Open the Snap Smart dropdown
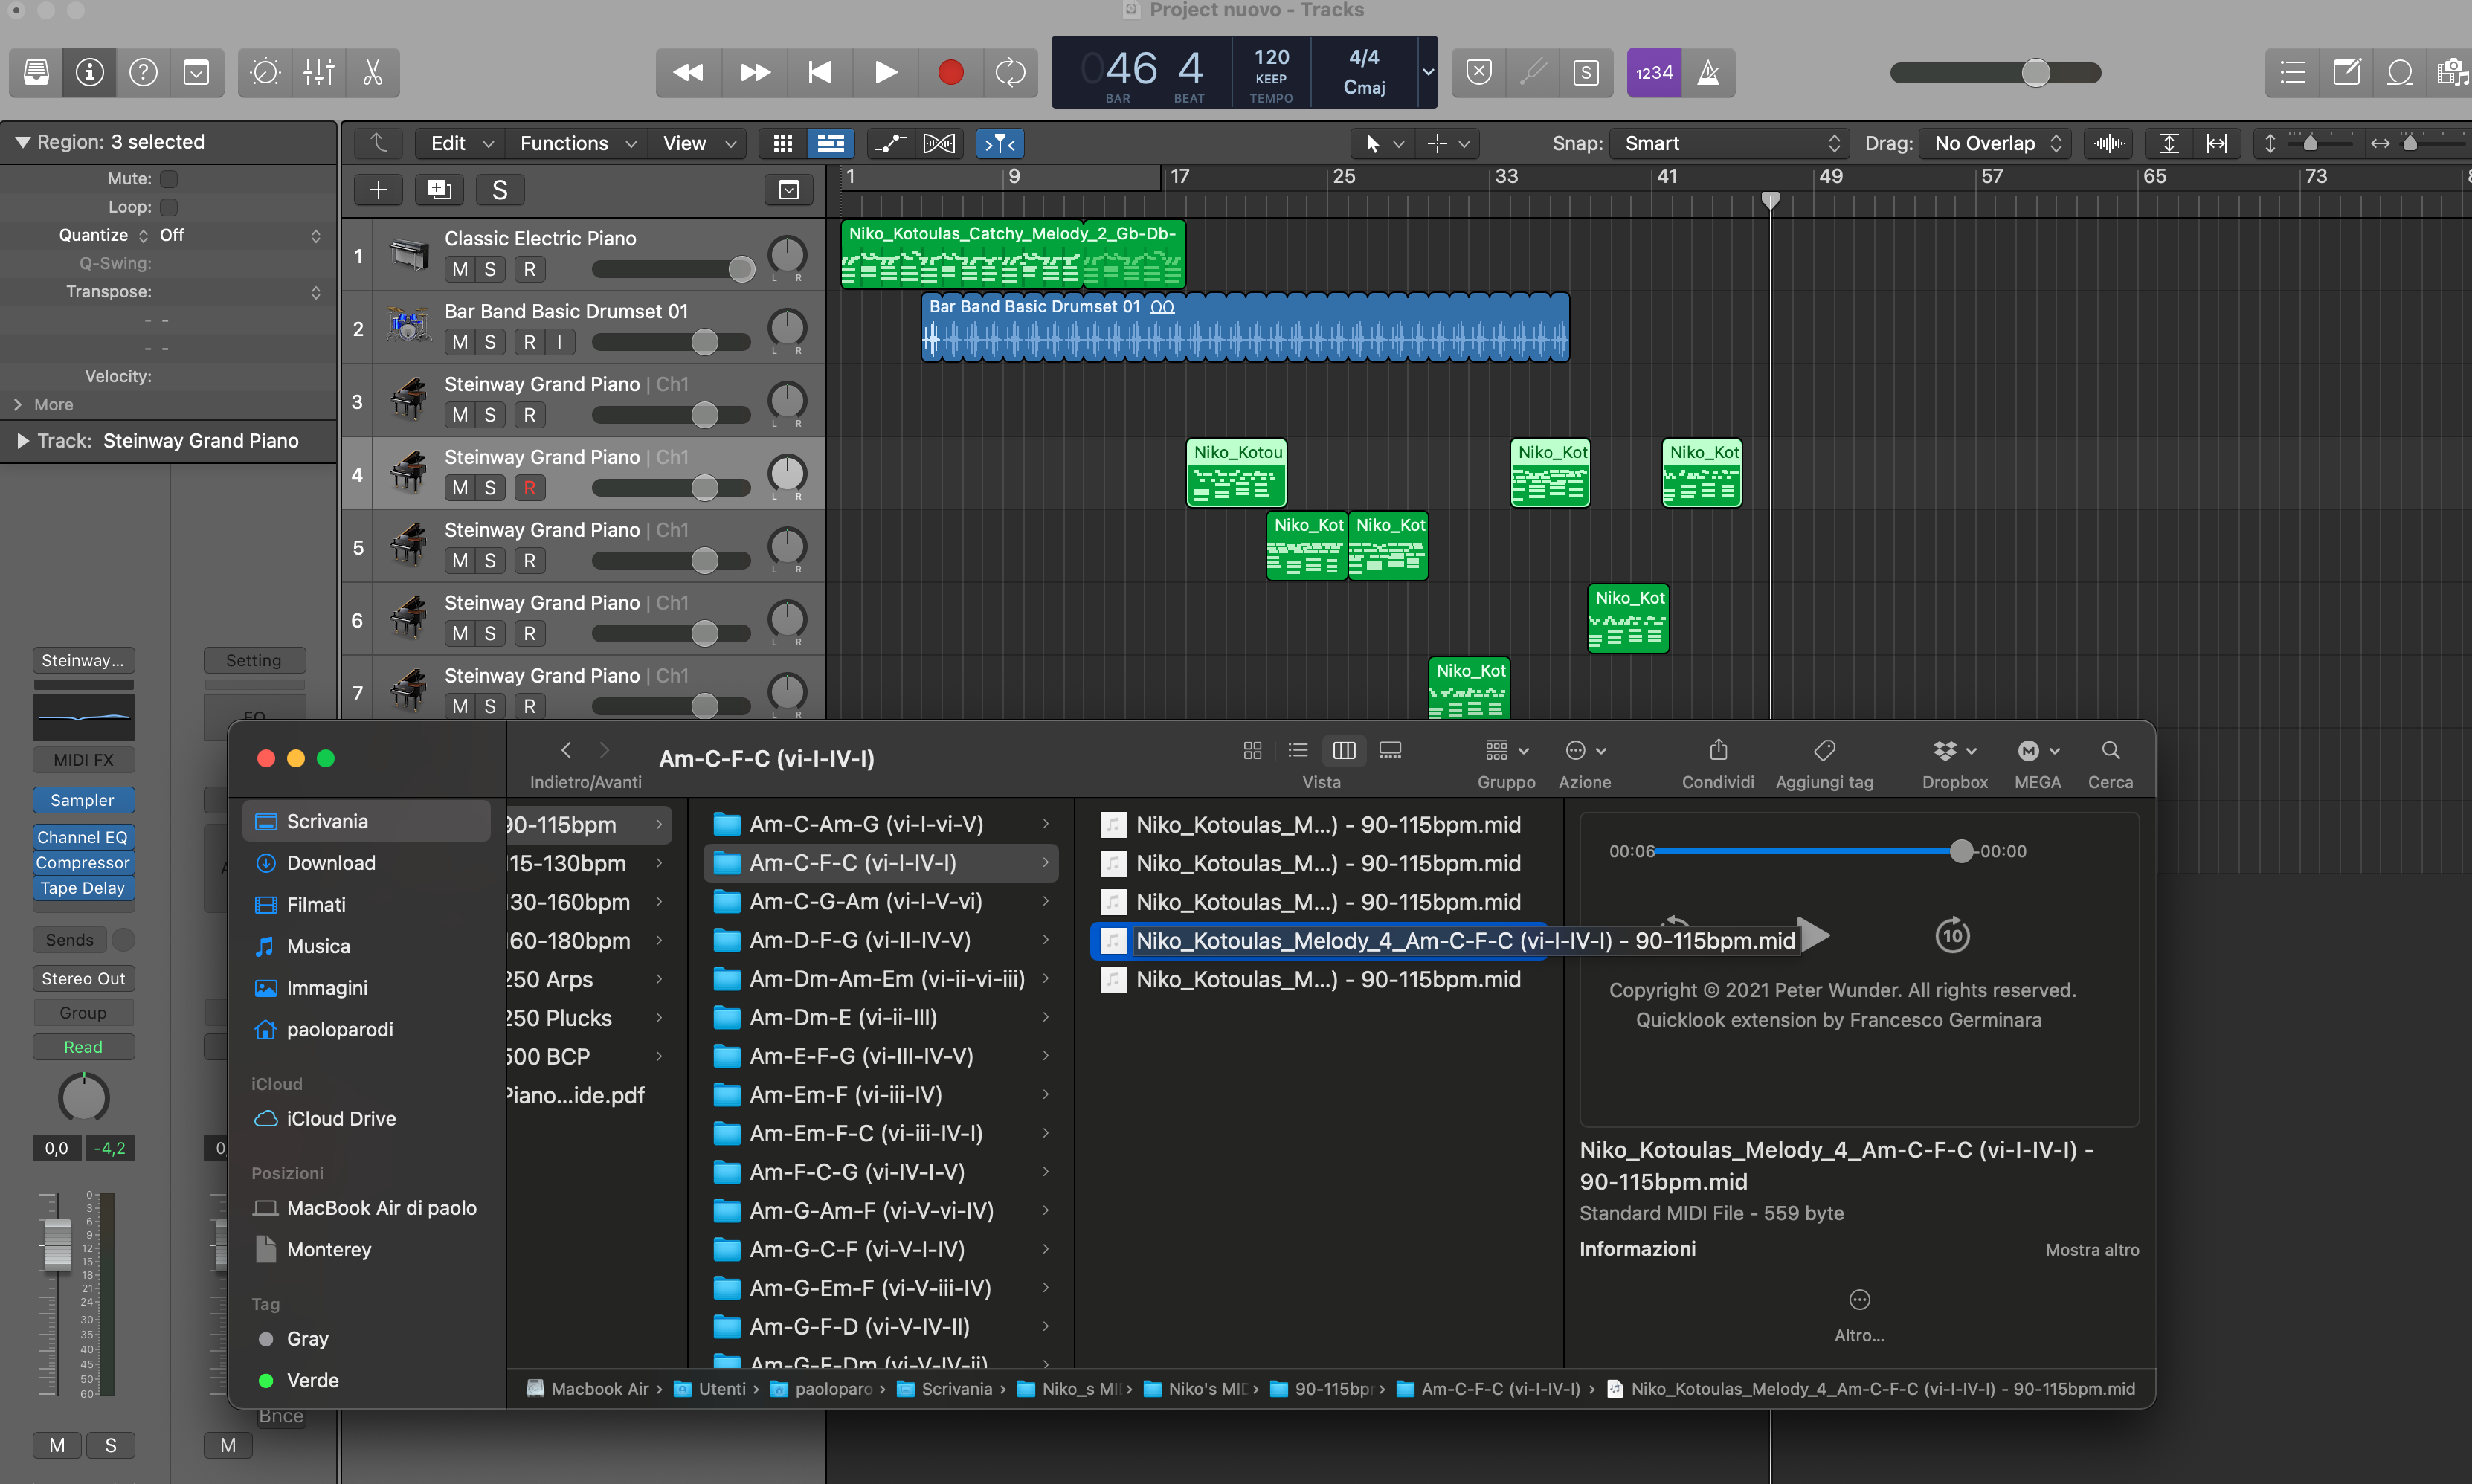 (x=1729, y=144)
